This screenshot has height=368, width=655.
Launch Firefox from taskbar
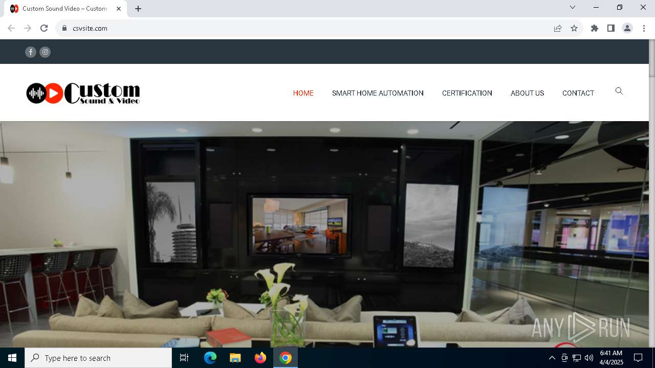pos(260,358)
